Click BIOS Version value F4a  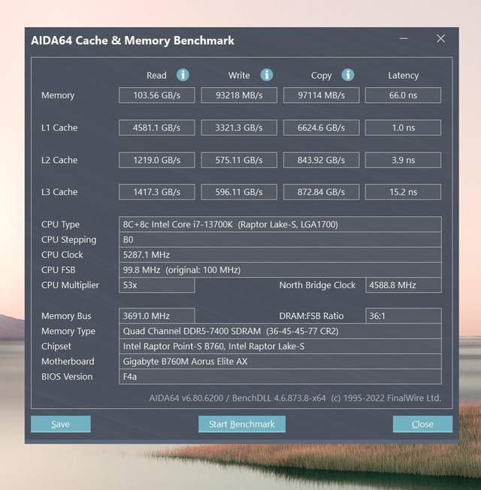(280, 377)
